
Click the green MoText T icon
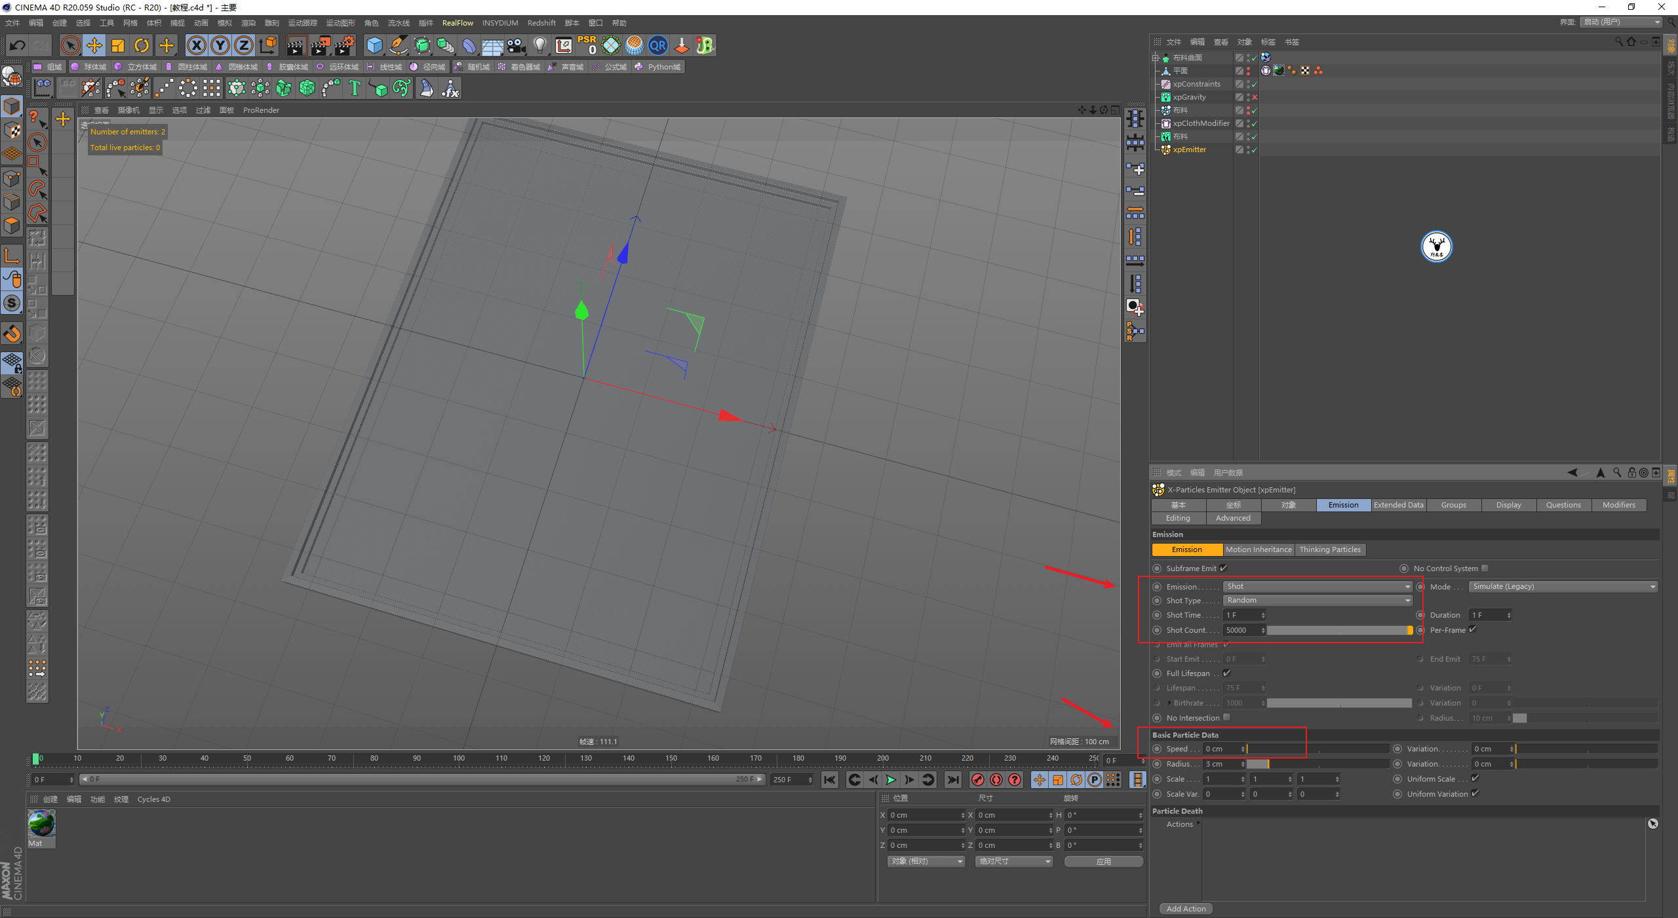[x=355, y=88]
